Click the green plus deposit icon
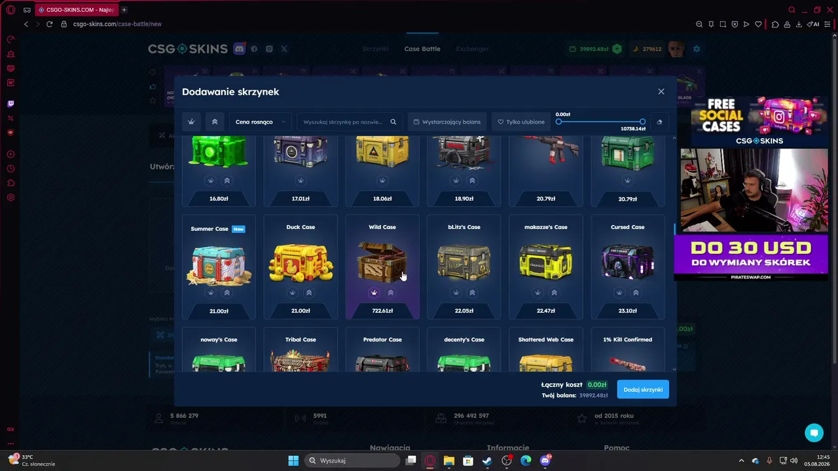This screenshot has width=838, height=471. 617,49
